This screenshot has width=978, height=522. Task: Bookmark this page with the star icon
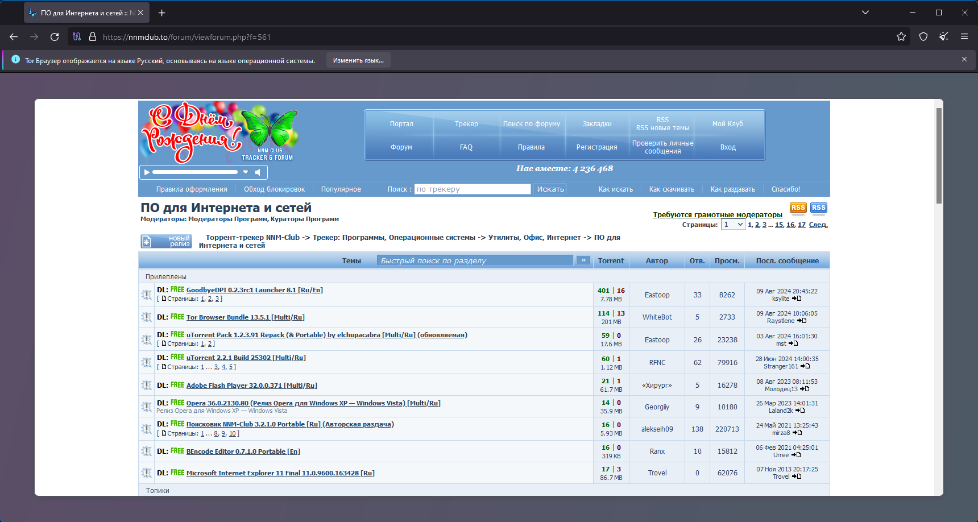click(x=901, y=37)
